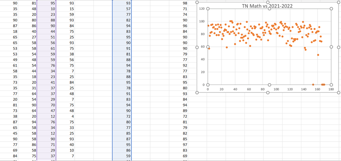Select the plot area's top-left corner handle

[208, 9]
